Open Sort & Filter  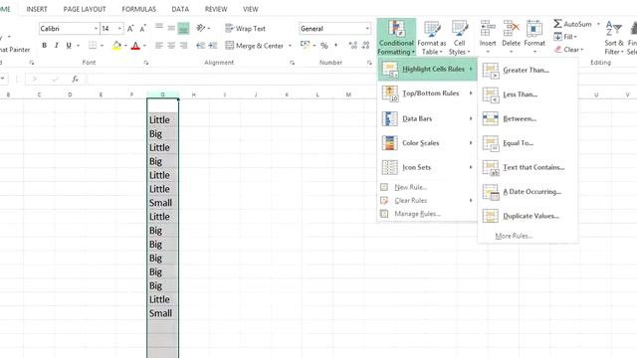pos(614,38)
